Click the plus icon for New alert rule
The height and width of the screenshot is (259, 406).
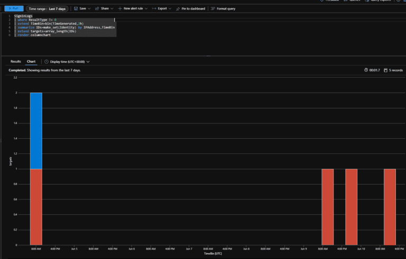120,8
